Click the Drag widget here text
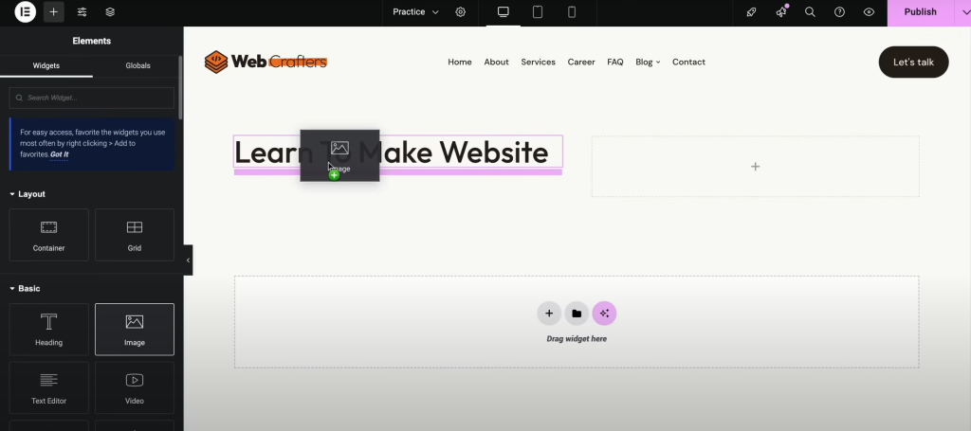 click(577, 339)
